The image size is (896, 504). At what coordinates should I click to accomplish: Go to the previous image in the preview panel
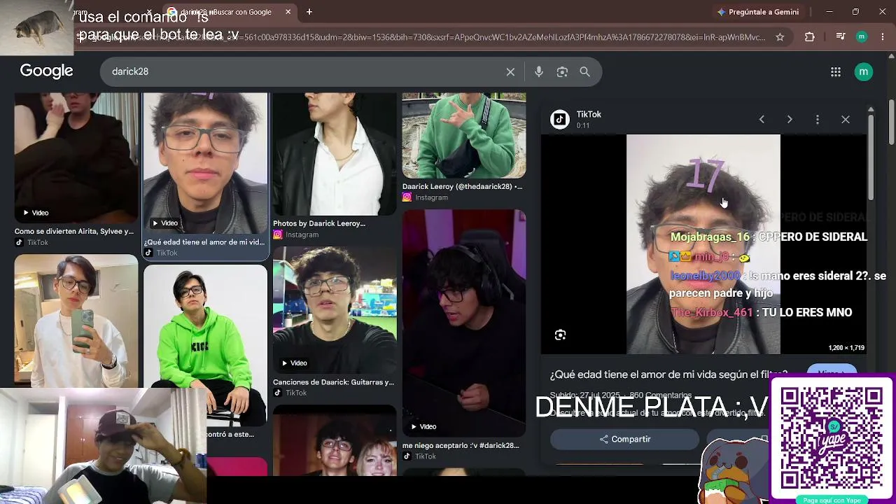[762, 120]
